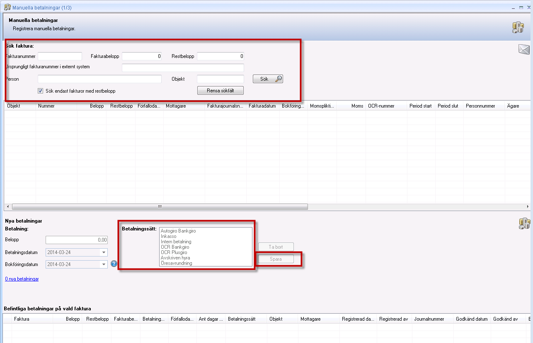Sort invoice grid by Momsplikti... column
The height and width of the screenshot is (343, 533).
(322, 106)
